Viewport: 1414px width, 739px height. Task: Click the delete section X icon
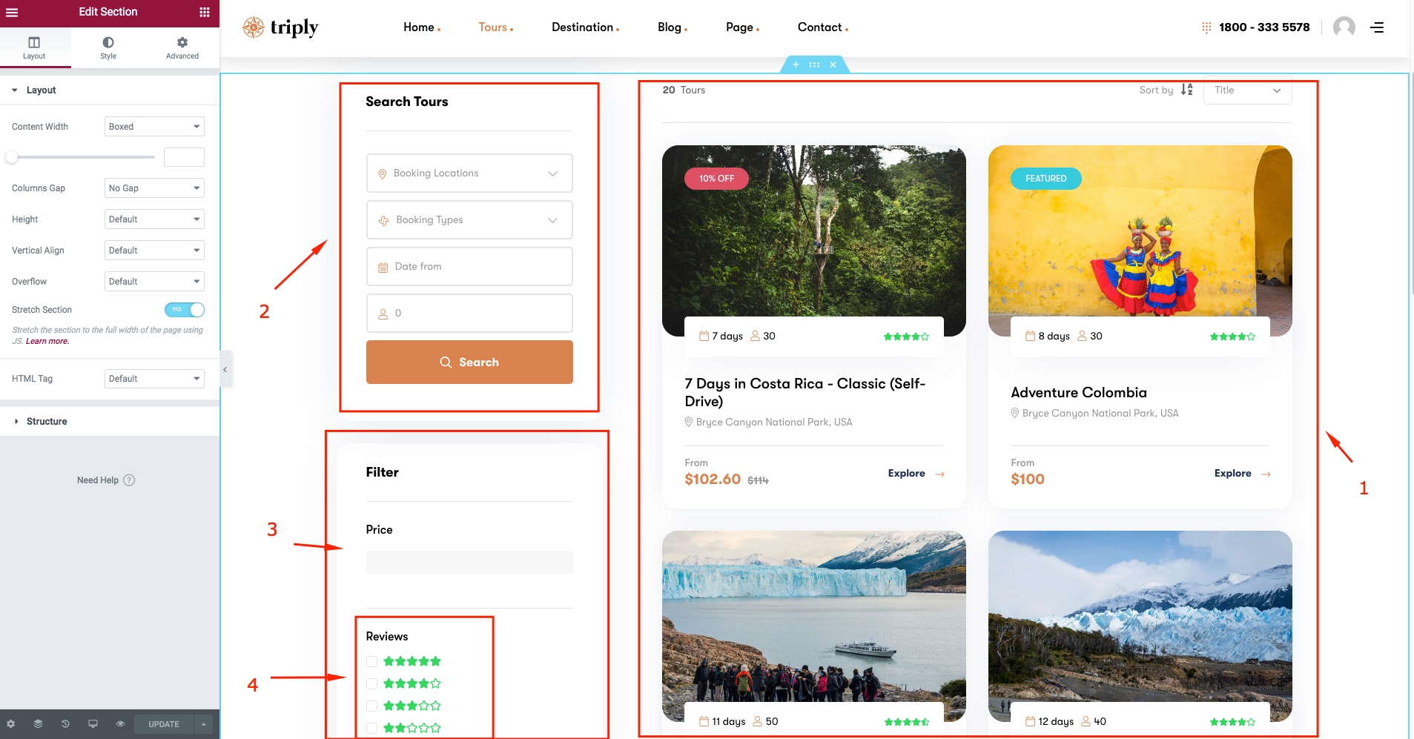click(x=833, y=65)
